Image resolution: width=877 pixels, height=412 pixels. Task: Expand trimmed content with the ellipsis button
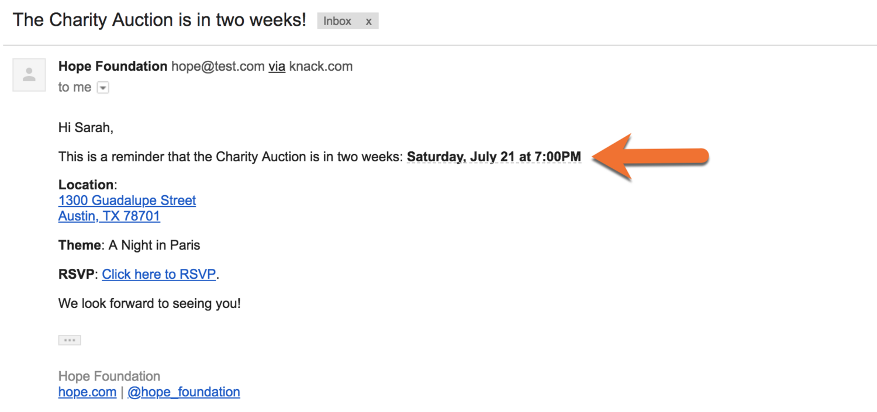tap(70, 340)
